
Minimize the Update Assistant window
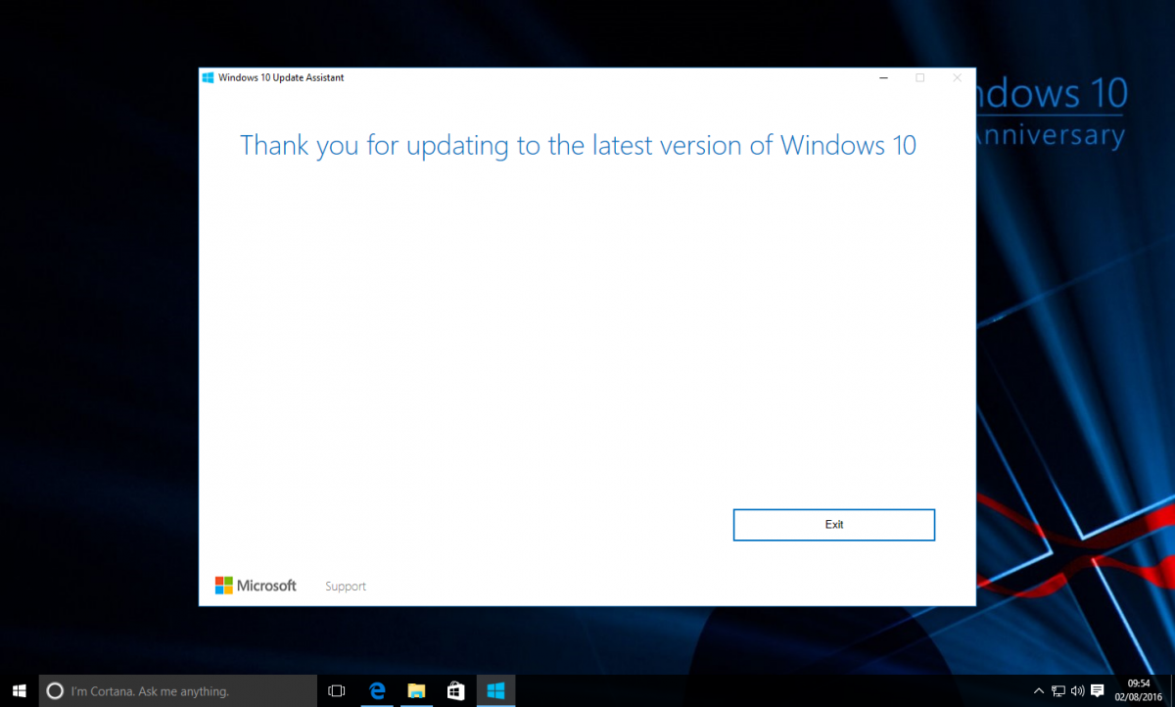click(883, 77)
